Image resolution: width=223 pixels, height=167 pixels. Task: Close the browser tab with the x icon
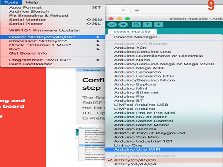point(123,10)
